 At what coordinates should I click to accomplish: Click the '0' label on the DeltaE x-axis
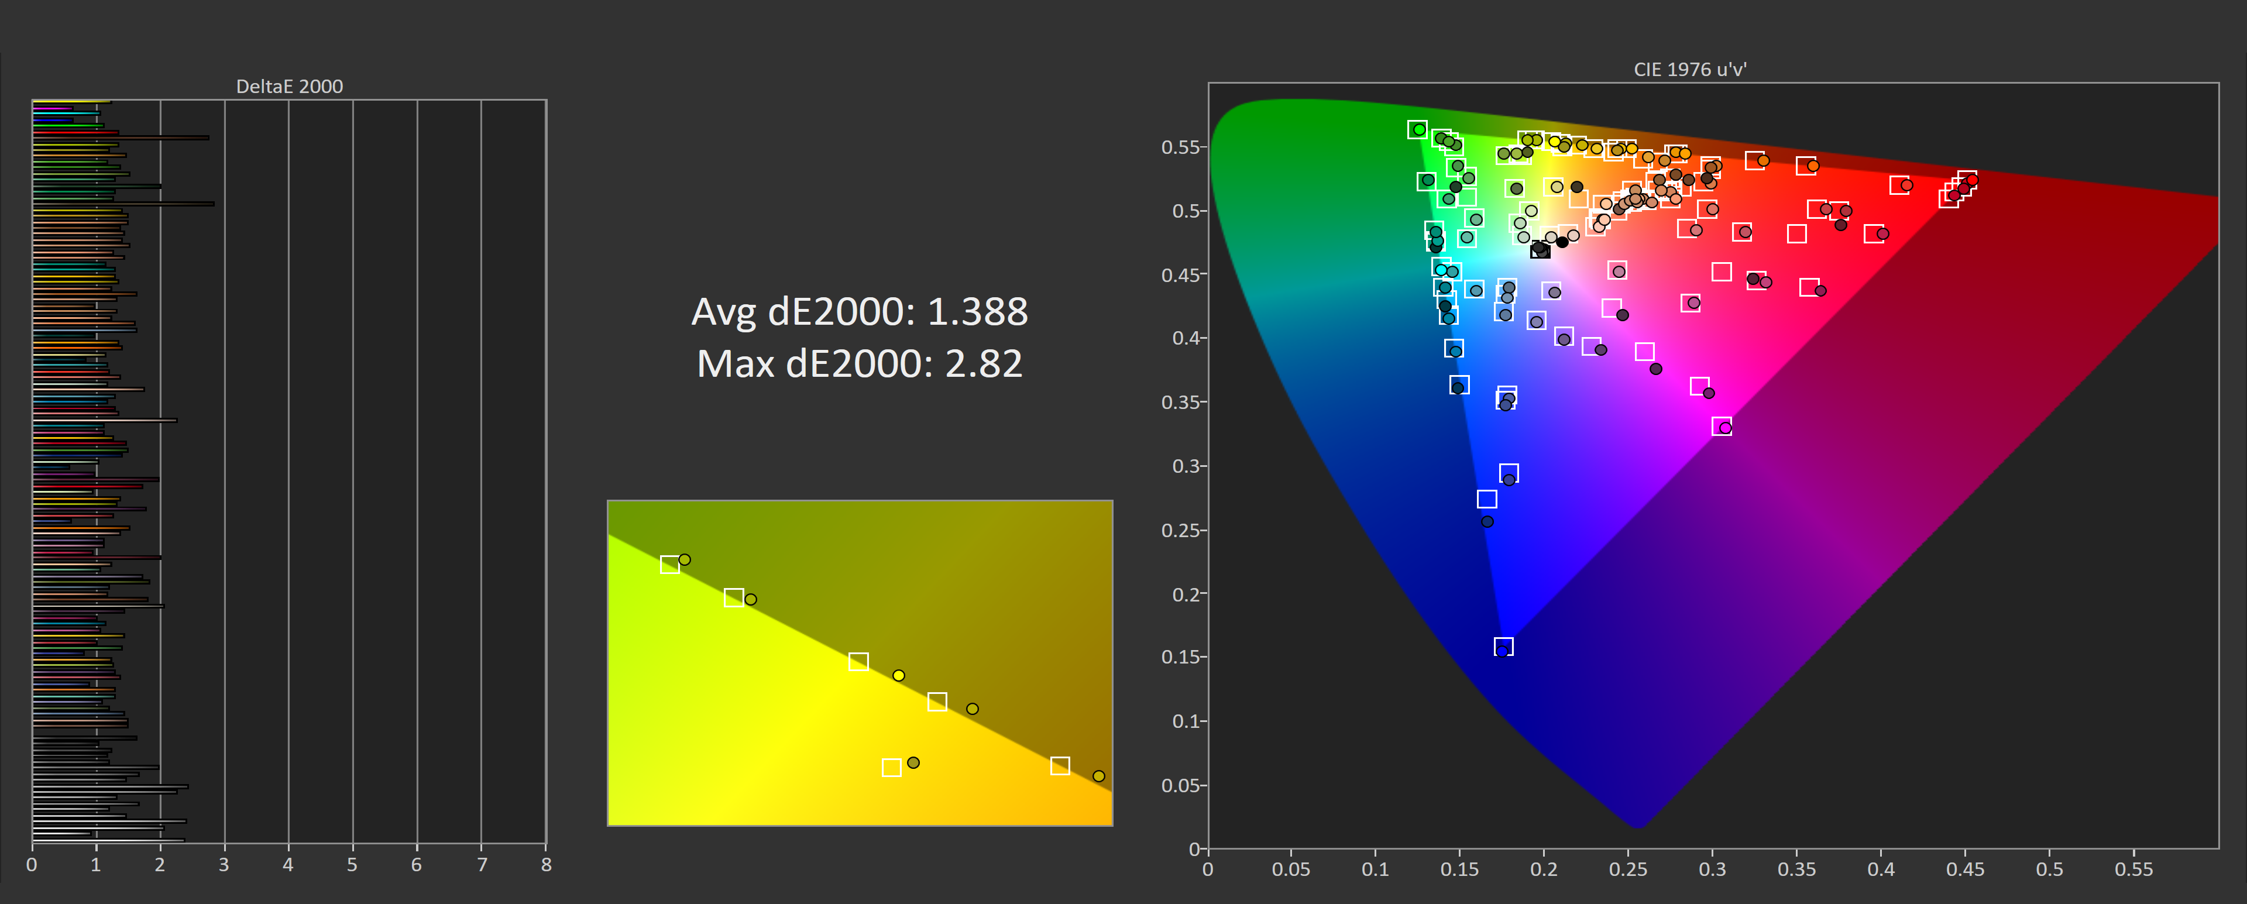(32, 865)
